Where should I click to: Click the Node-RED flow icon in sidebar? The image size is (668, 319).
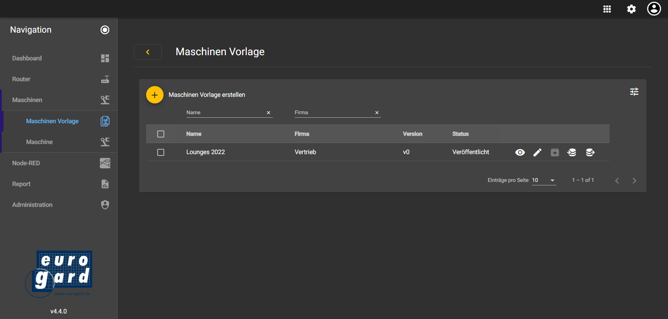[105, 163]
